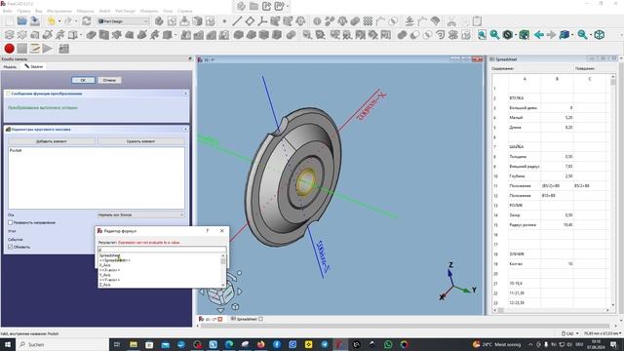Click column A header in spreadsheet
624x351 pixels.
[x=525, y=79]
